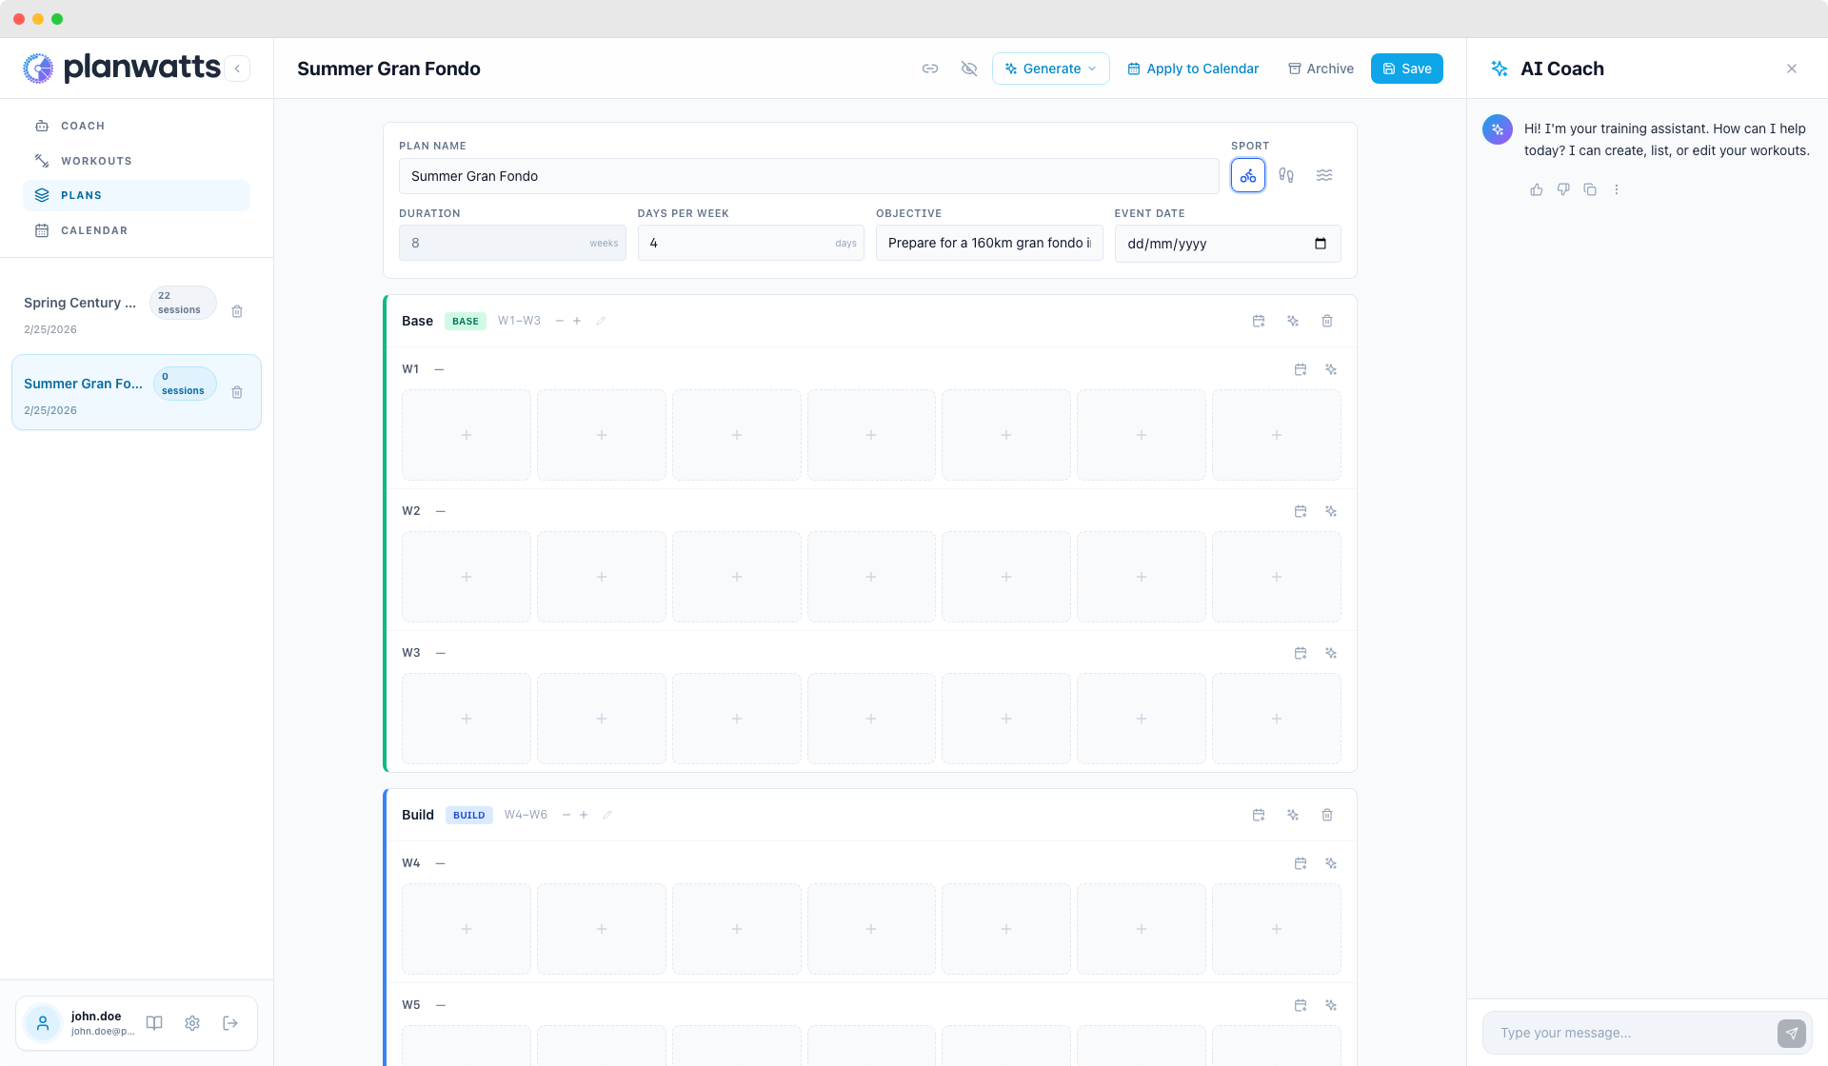The height and width of the screenshot is (1066, 1828).
Task: Rename the Base phase with pencil icon
Action: [x=601, y=321]
